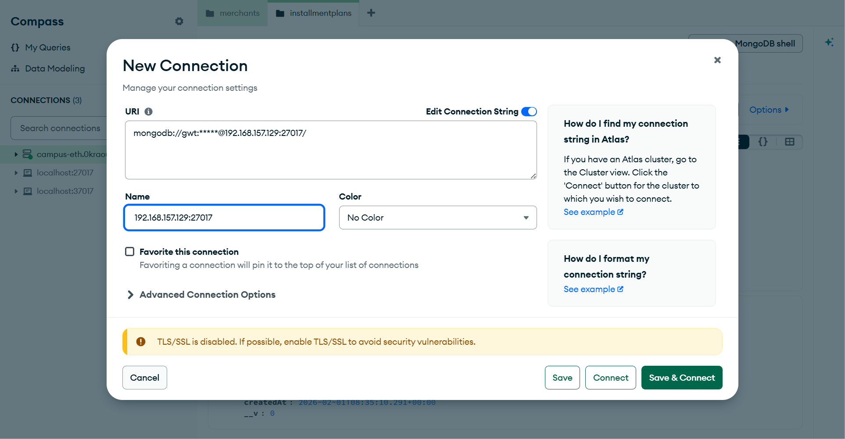
Task: Switch to table grid view icon
Action: click(790, 142)
